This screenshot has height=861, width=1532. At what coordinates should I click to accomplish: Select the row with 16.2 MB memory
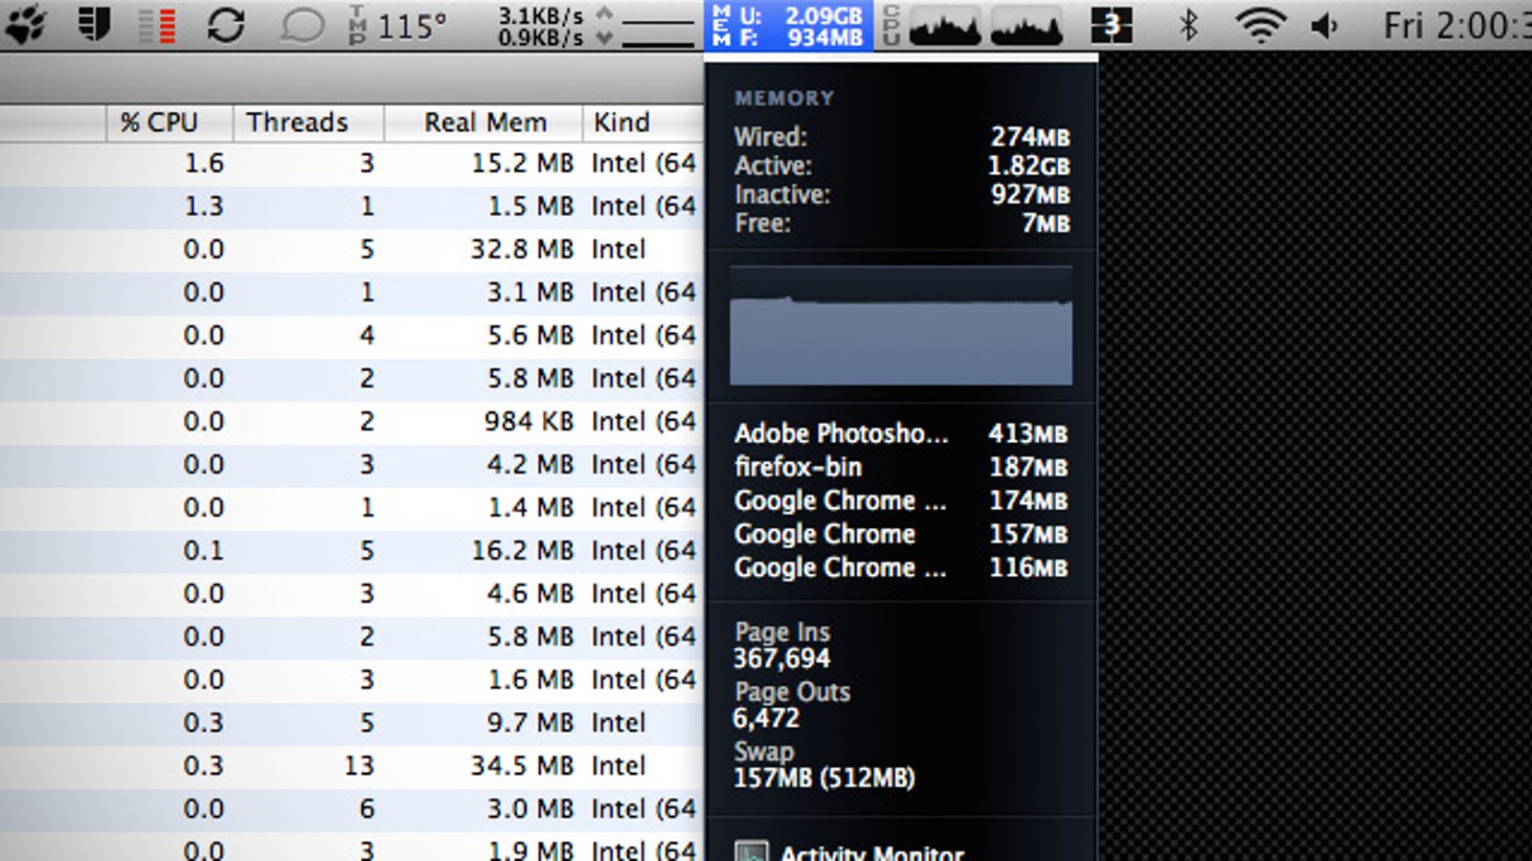[x=351, y=551]
